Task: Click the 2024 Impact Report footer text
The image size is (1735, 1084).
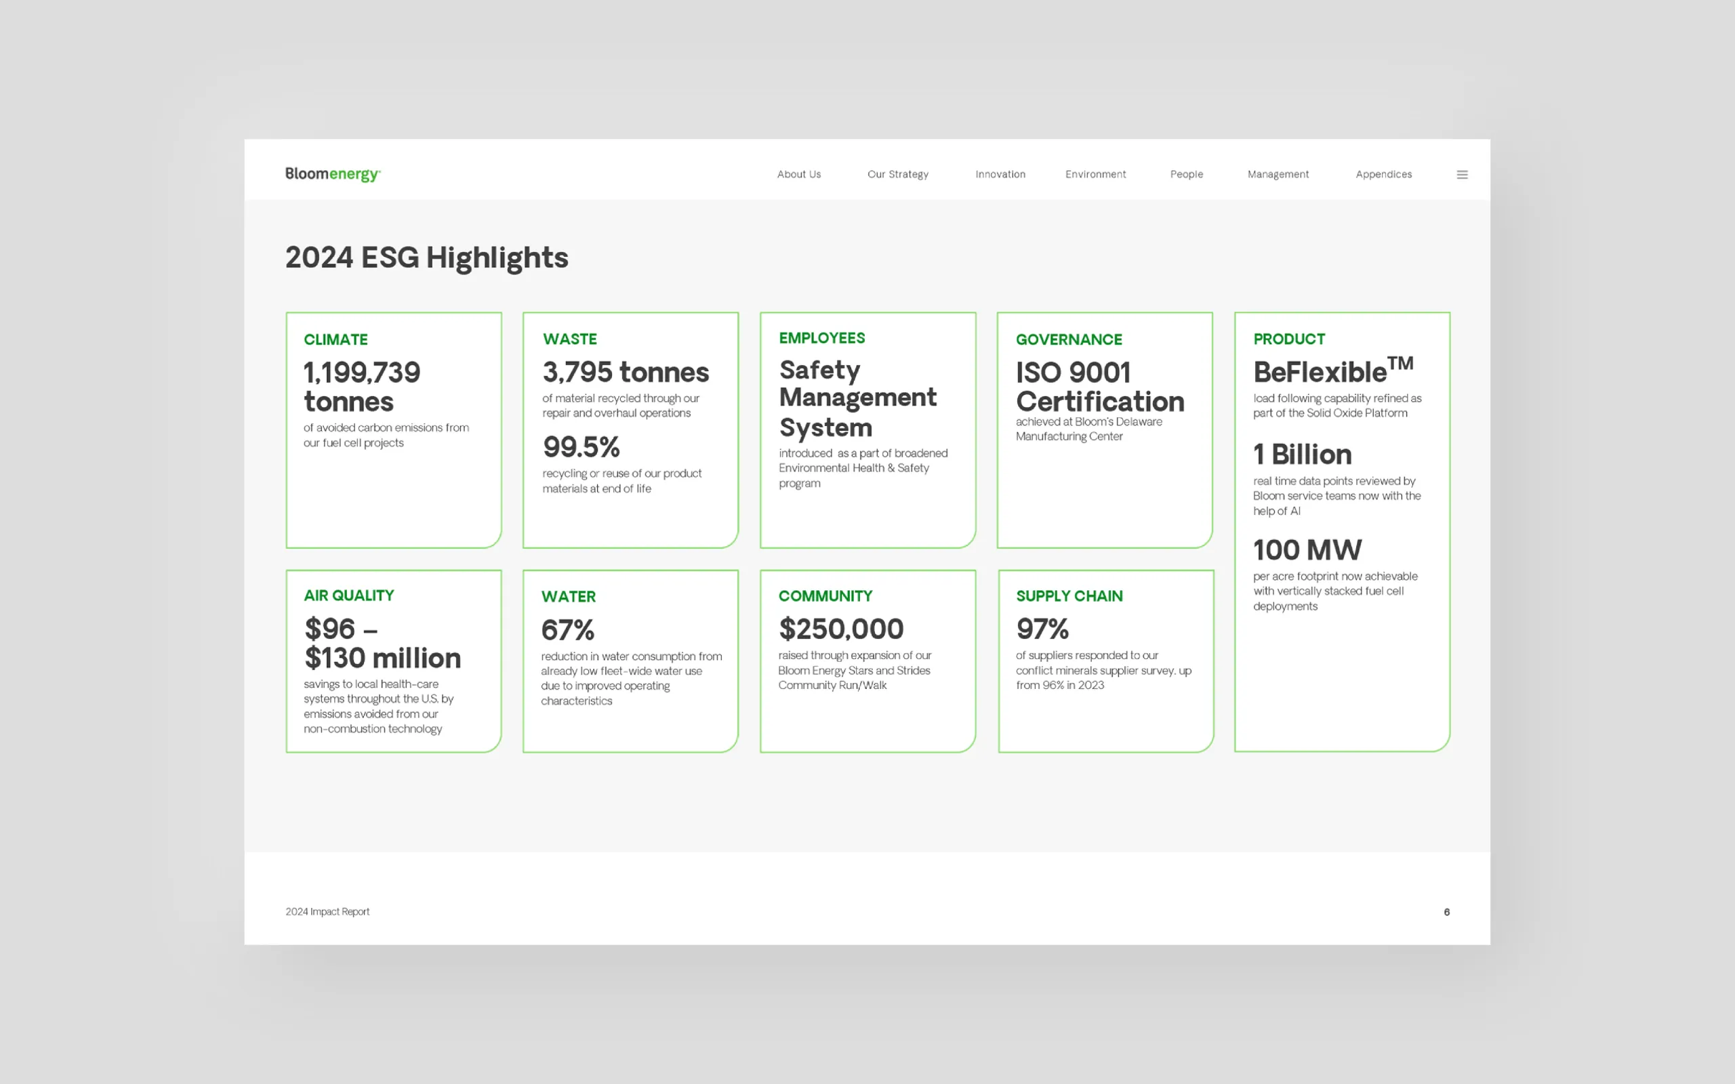Action: [327, 911]
